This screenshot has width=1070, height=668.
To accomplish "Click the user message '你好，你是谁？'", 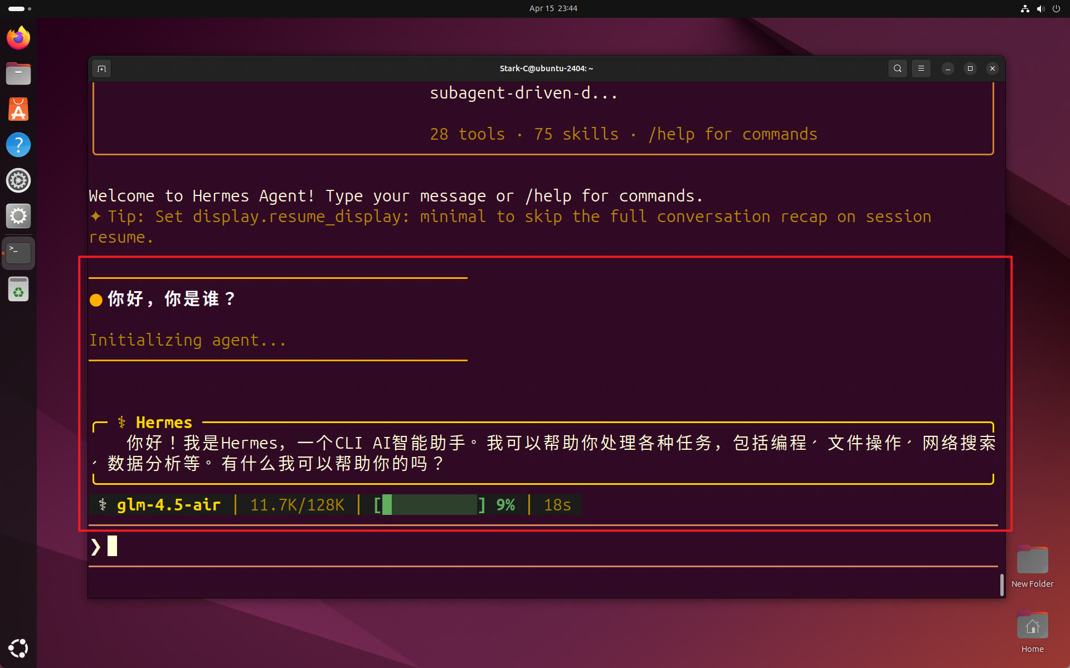I will pyautogui.click(x=172, y=299).
